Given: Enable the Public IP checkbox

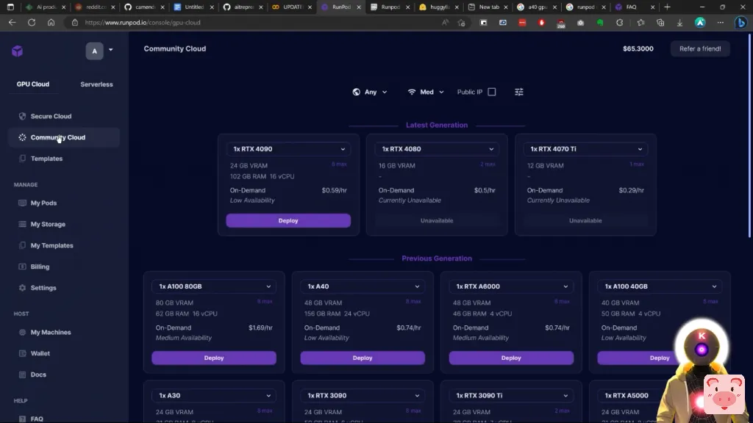Looking at the screenshot, I should [492, 92].
